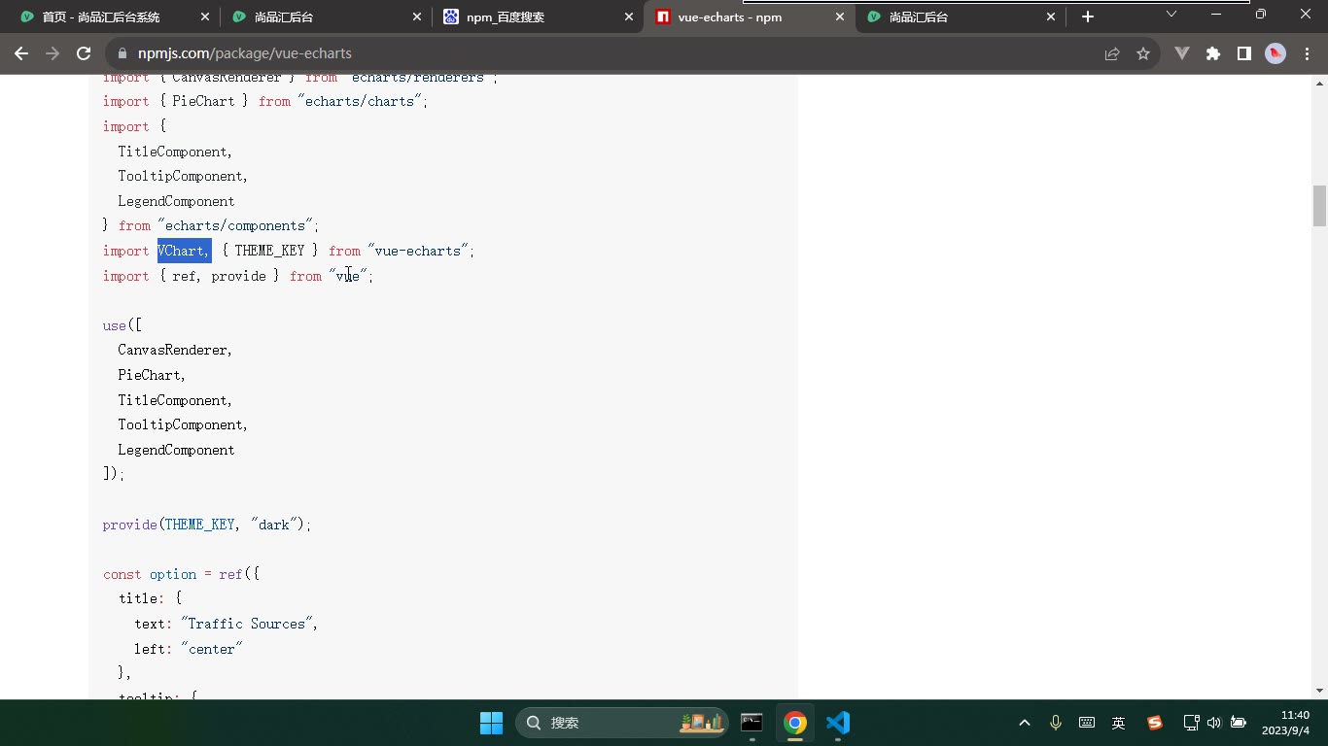Show hidden system tray icons
This screenshot has width=1328, height=746.
coord(1025,723)
